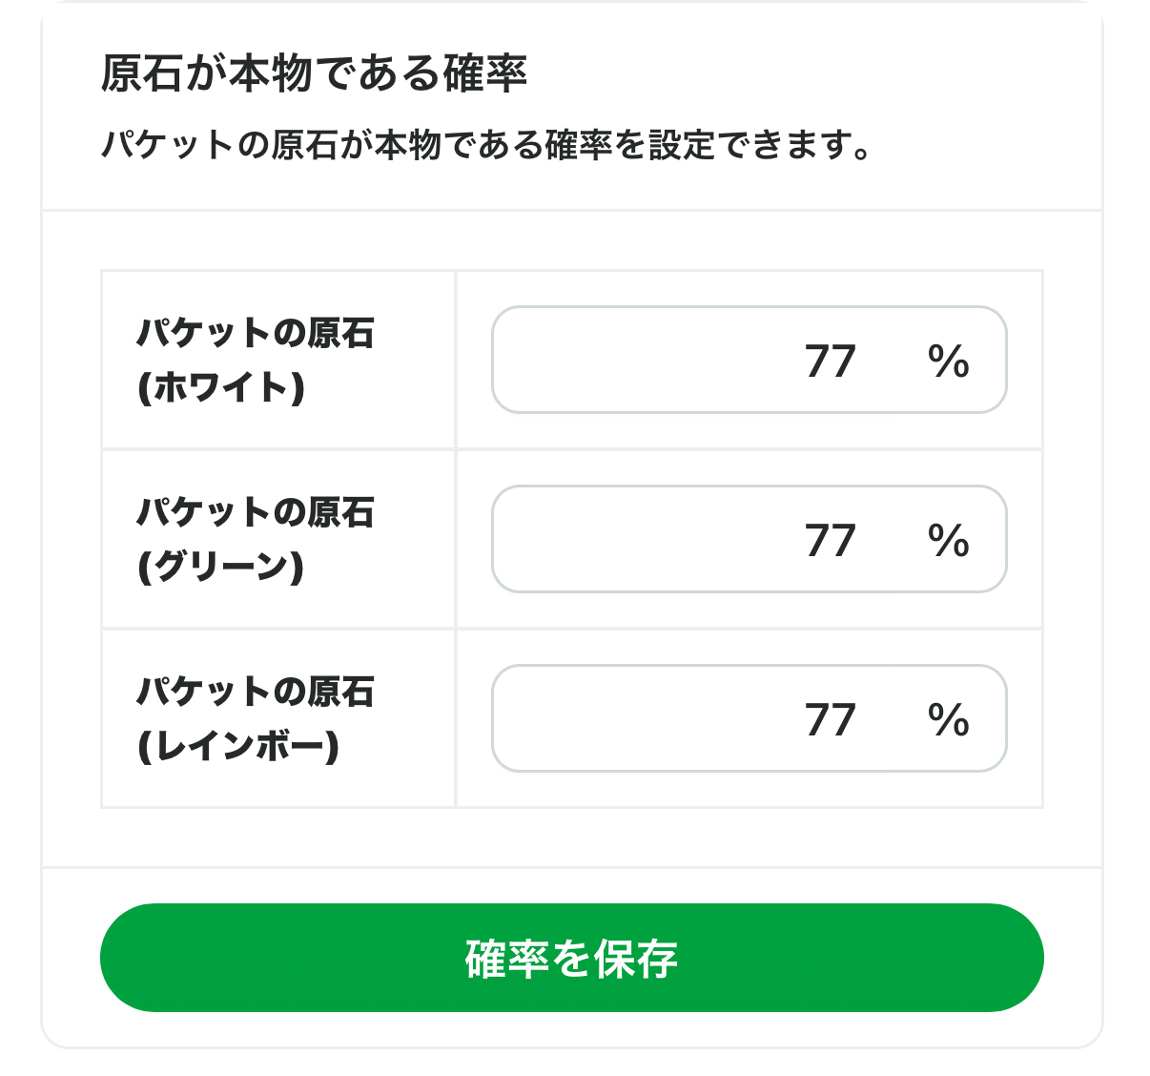
Task: Select the レインボー probability input field
Action: coord(667,719)
